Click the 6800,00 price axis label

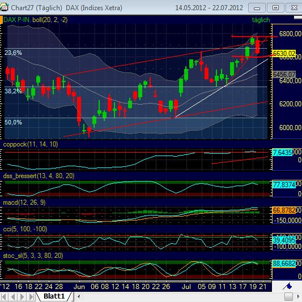tap(290, 34)
